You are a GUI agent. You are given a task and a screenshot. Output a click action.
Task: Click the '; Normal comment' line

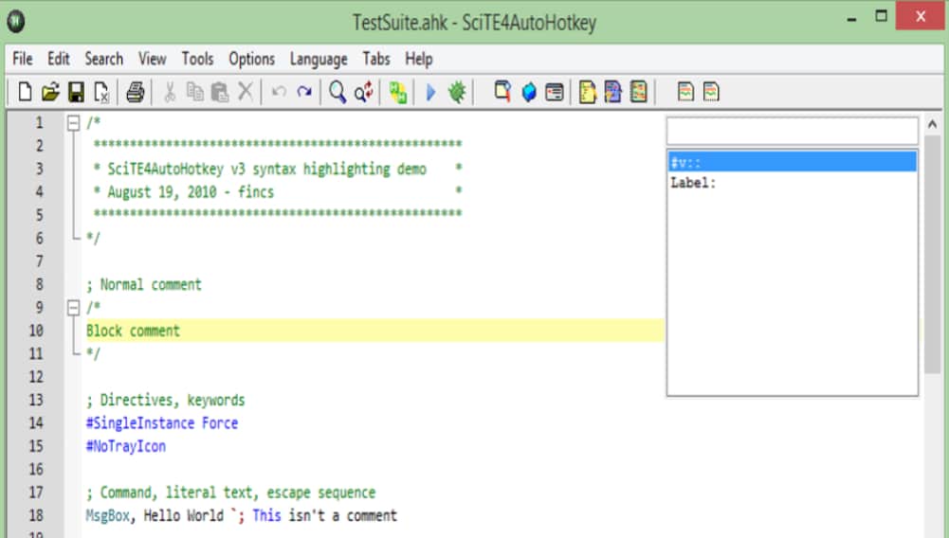click(144, 285)
